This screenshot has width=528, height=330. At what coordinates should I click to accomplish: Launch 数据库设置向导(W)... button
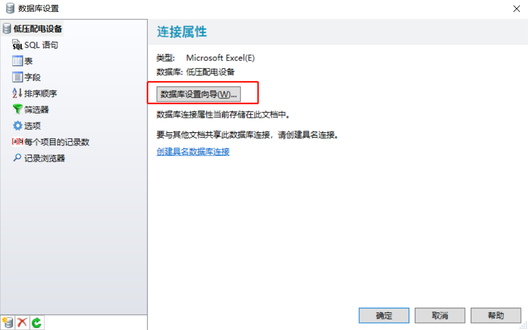(198, 95)
